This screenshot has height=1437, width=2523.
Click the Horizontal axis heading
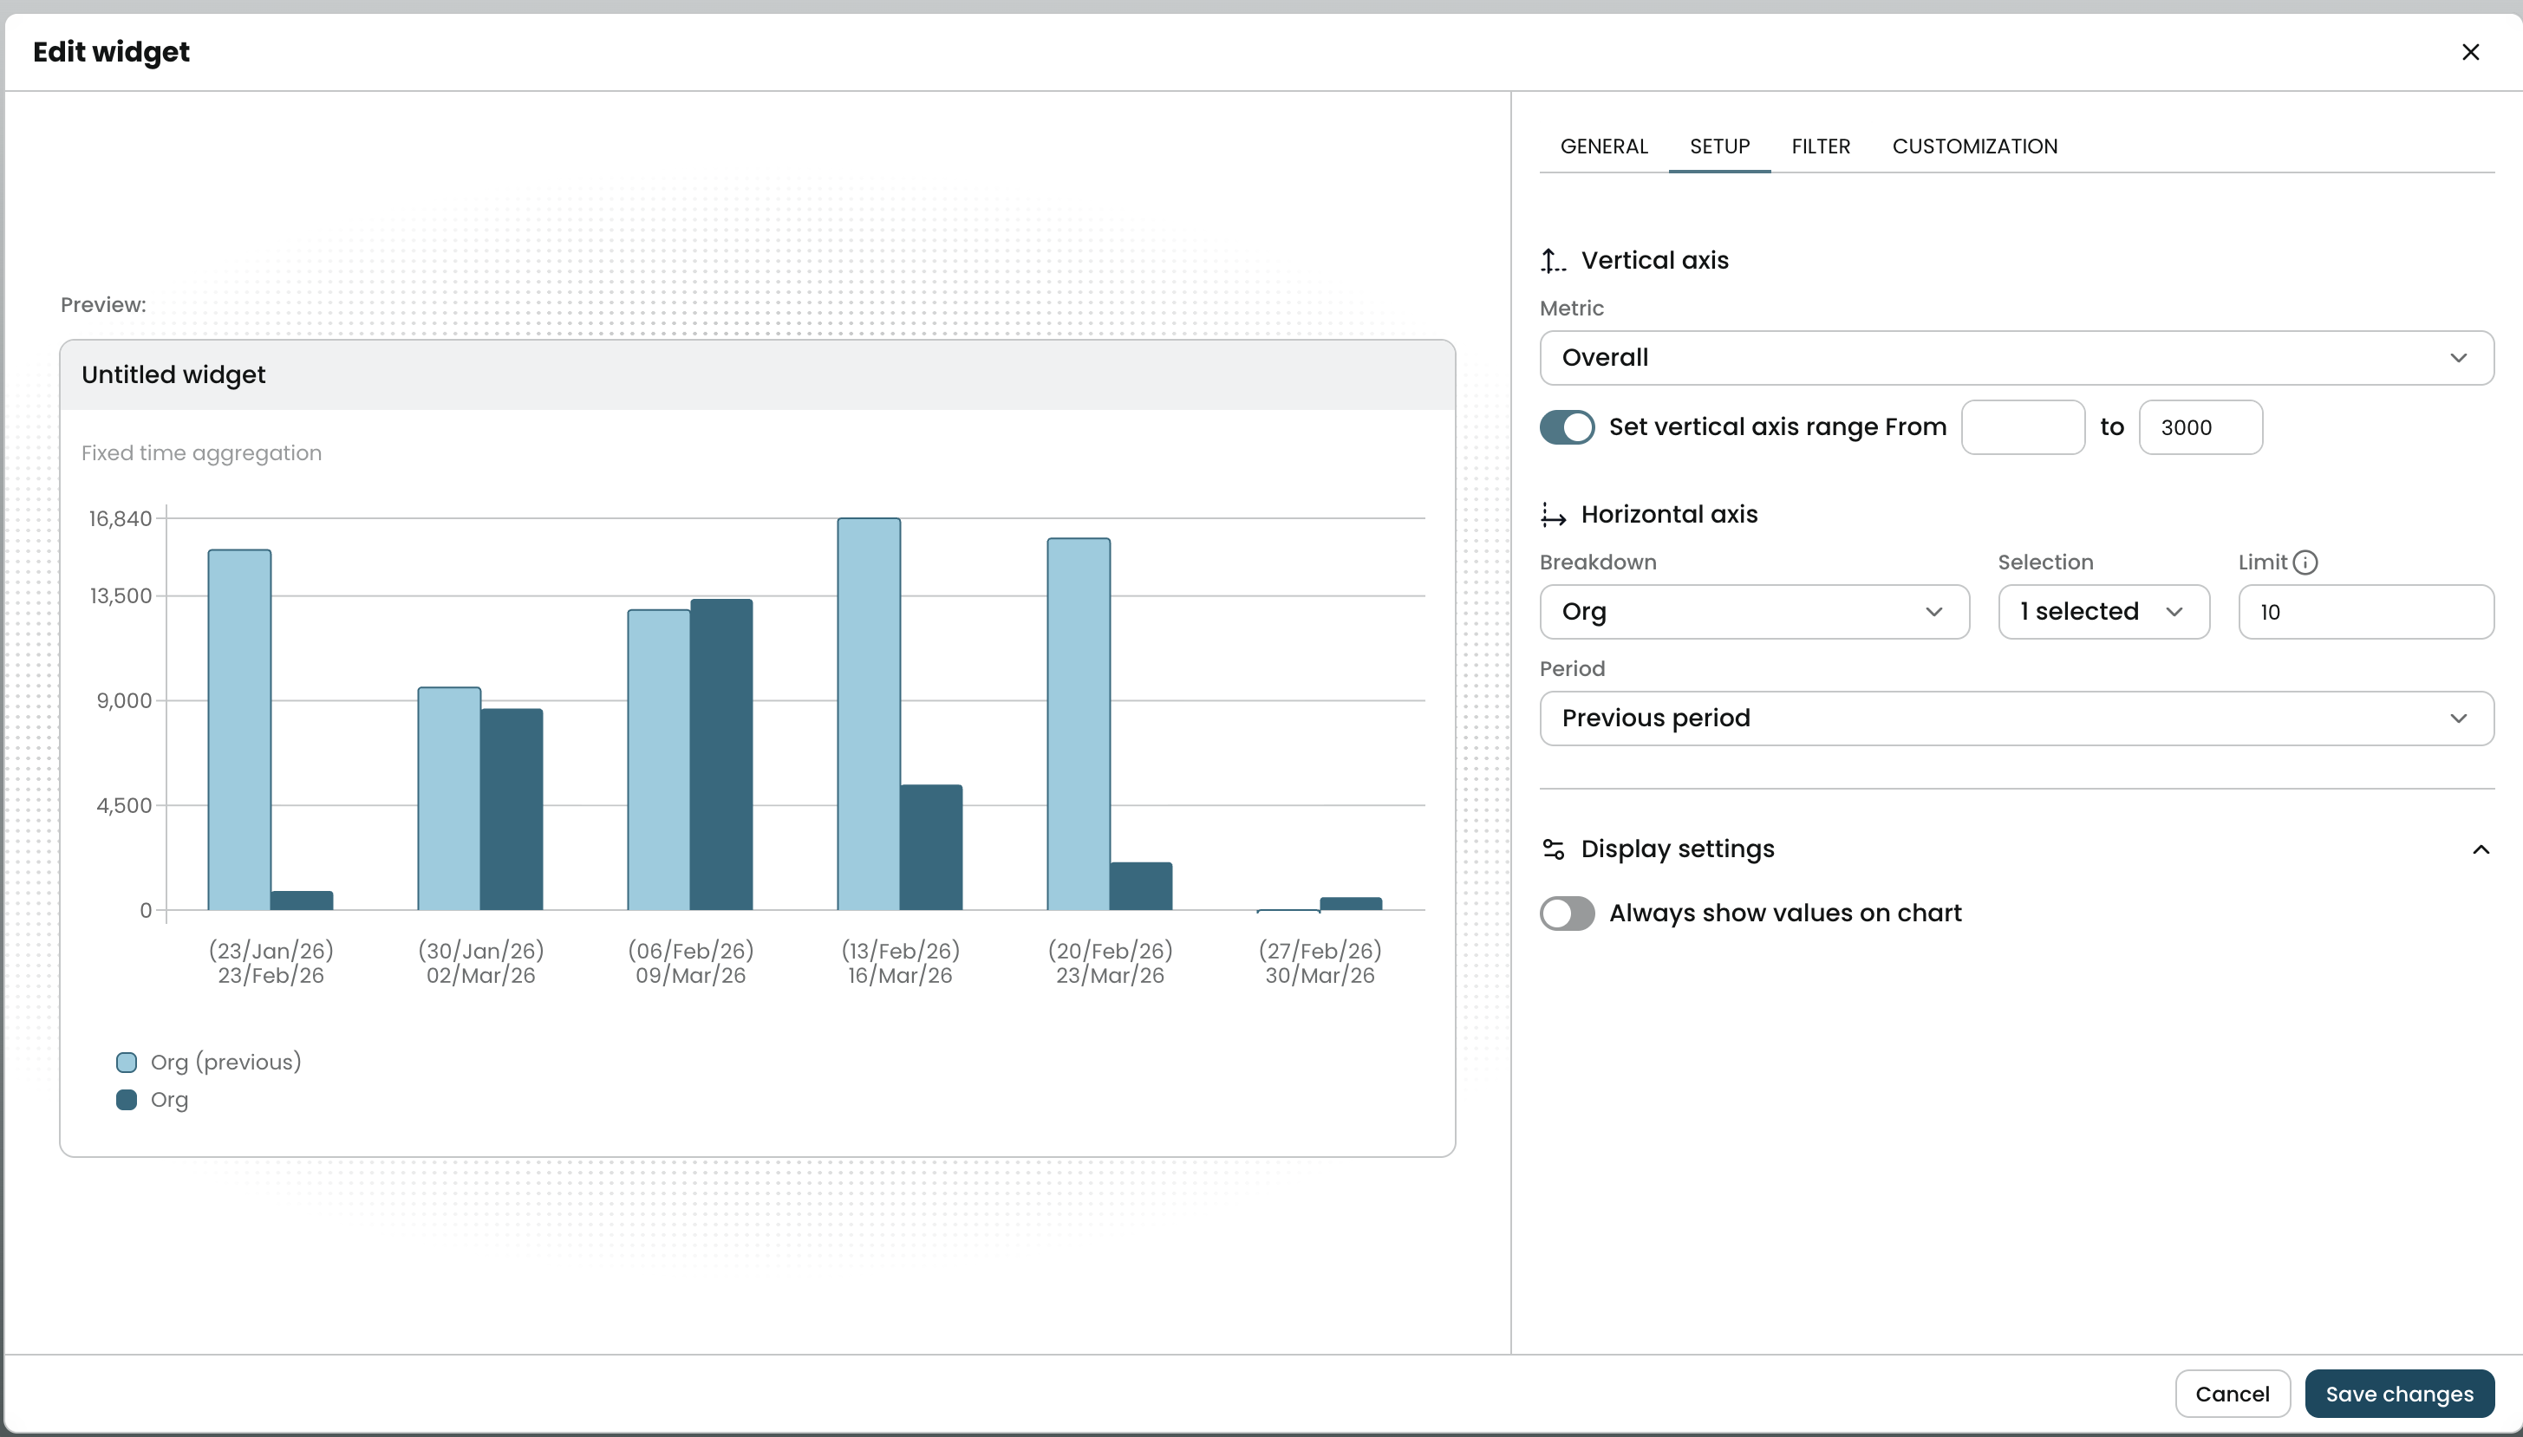1669,514
